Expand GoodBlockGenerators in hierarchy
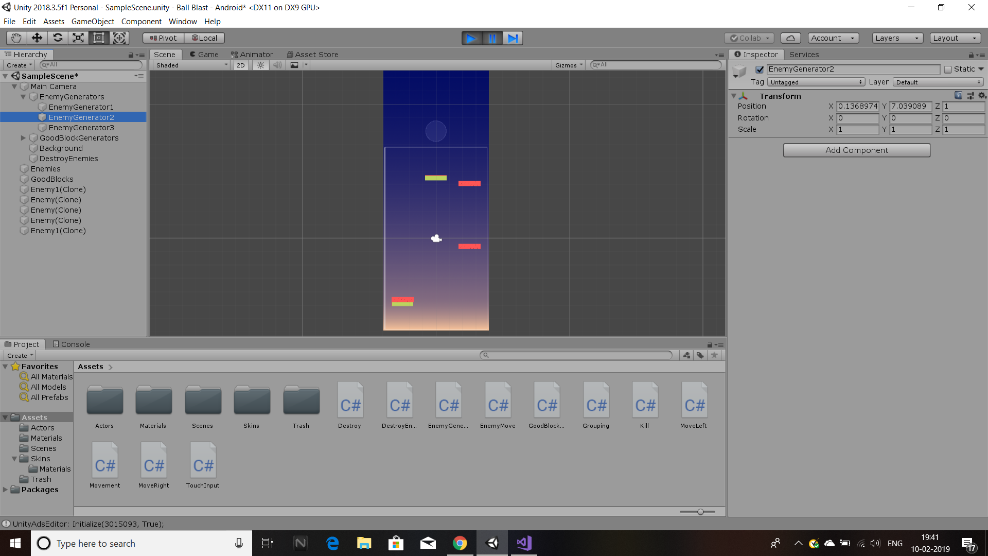Image resolution: width=988 pixels, height=556 pixels. tap(23, 138)
